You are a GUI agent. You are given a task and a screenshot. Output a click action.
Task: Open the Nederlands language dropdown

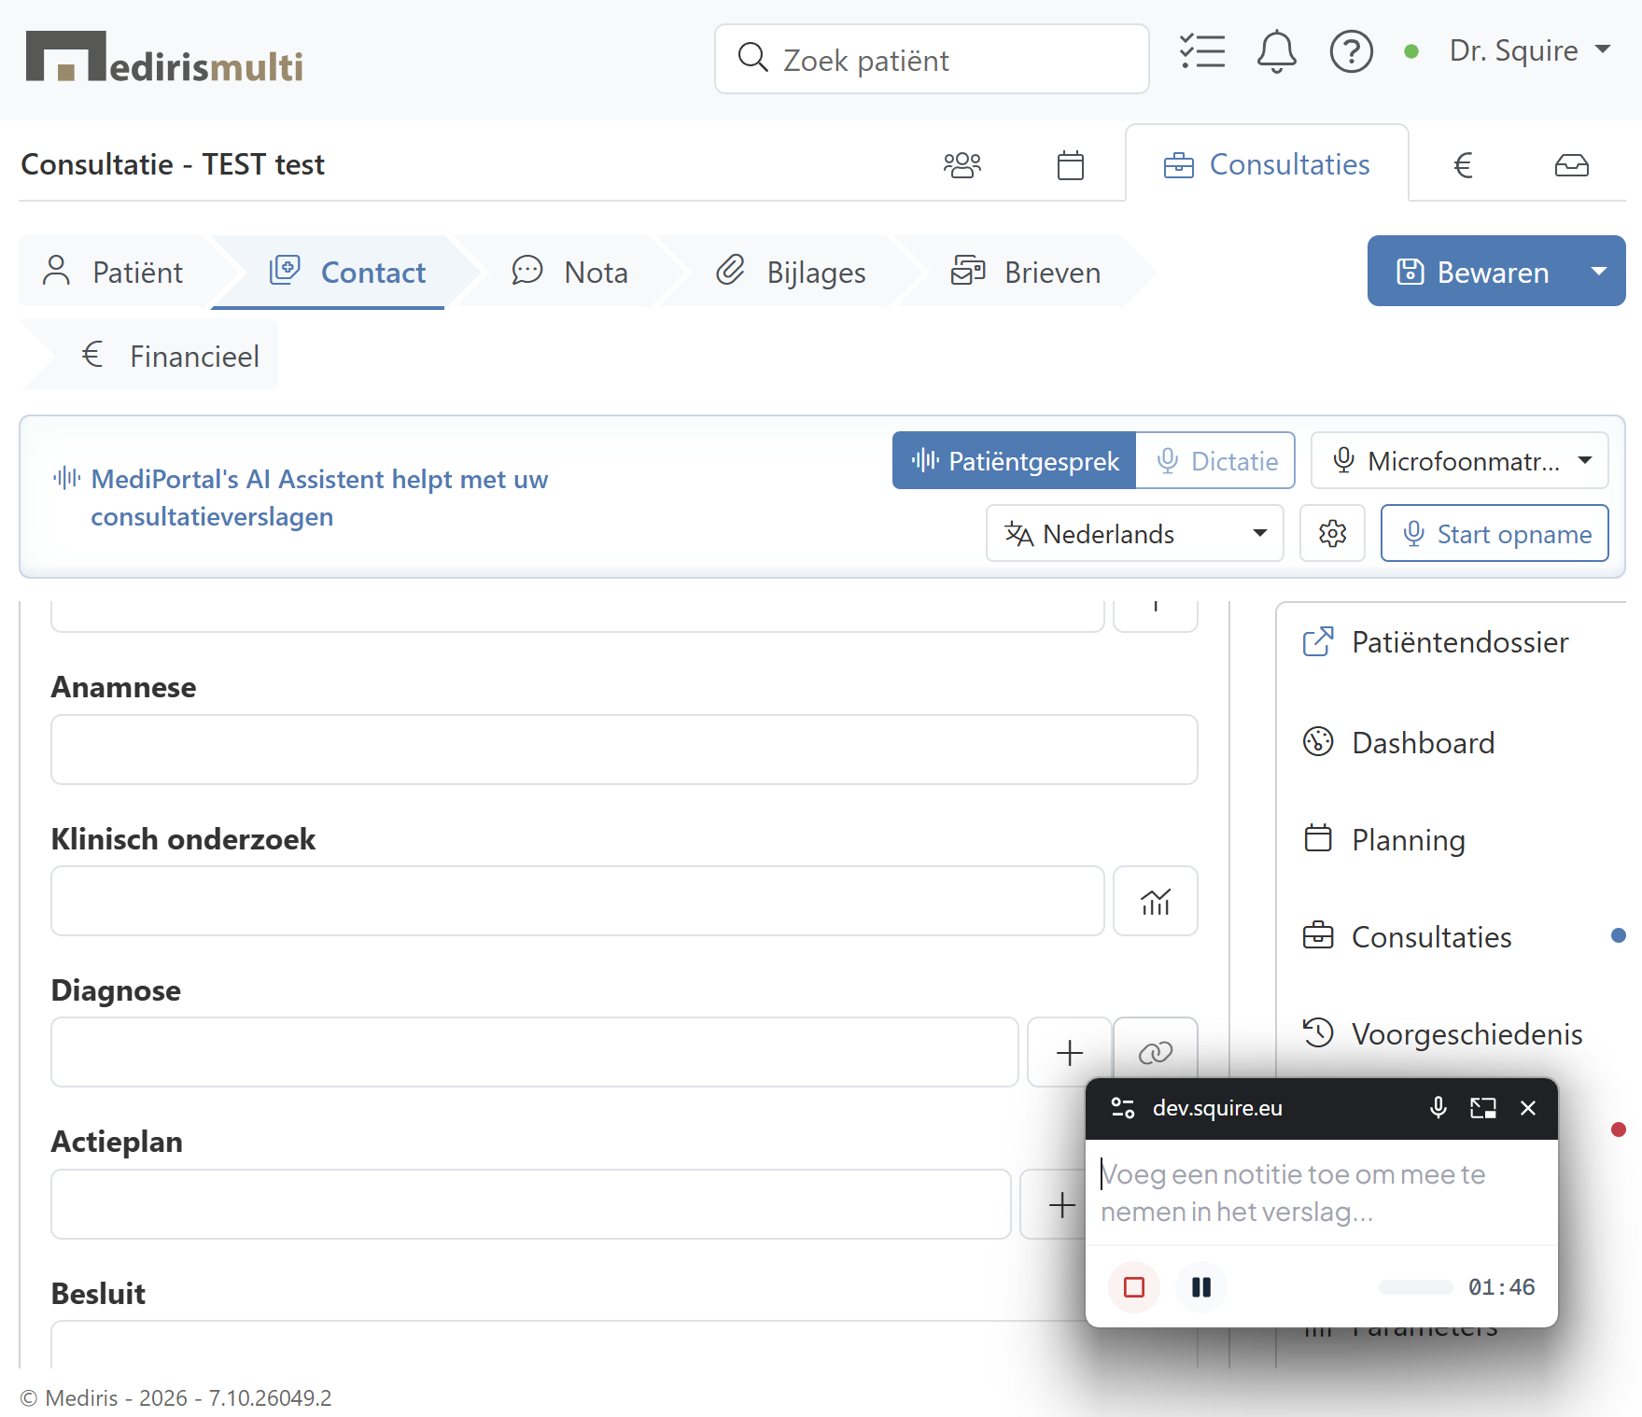(x=1134, y=533)
